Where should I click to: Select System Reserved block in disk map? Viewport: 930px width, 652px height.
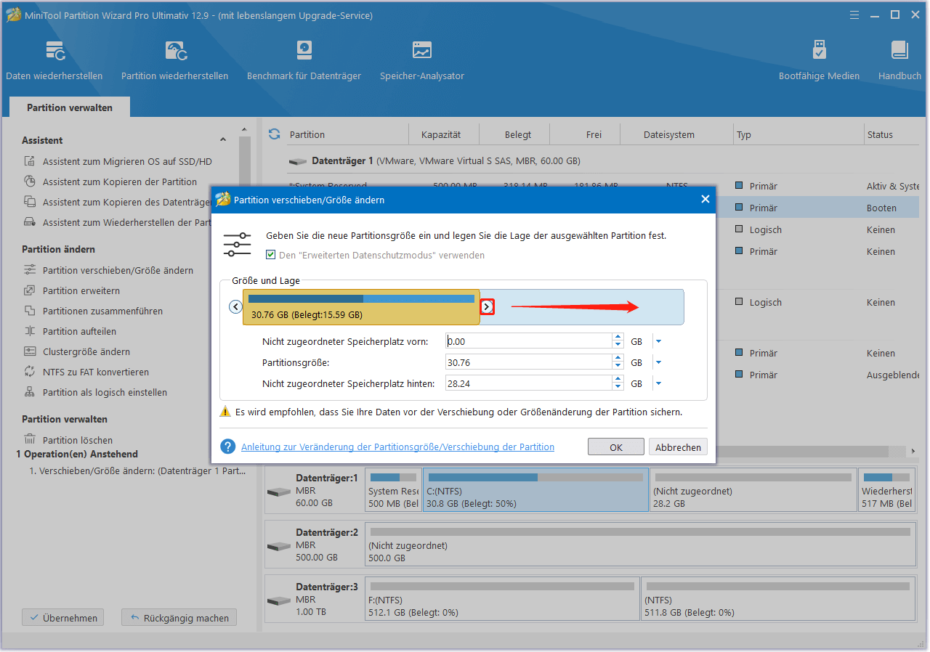coord(393,490)
